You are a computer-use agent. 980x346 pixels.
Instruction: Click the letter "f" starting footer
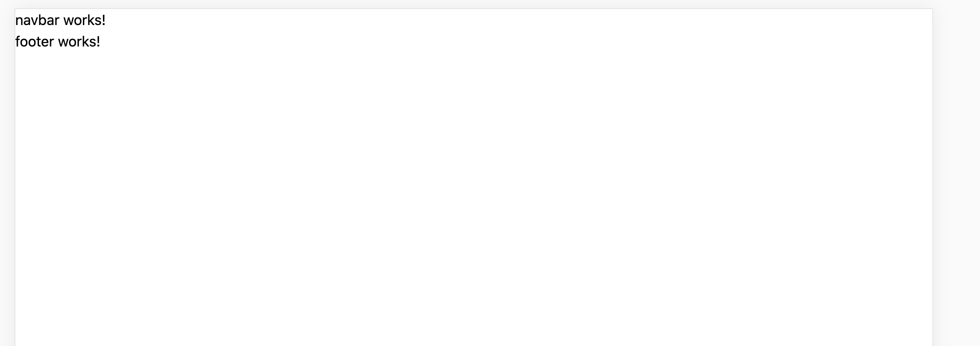pyautogui.click(x=18, y=42)
